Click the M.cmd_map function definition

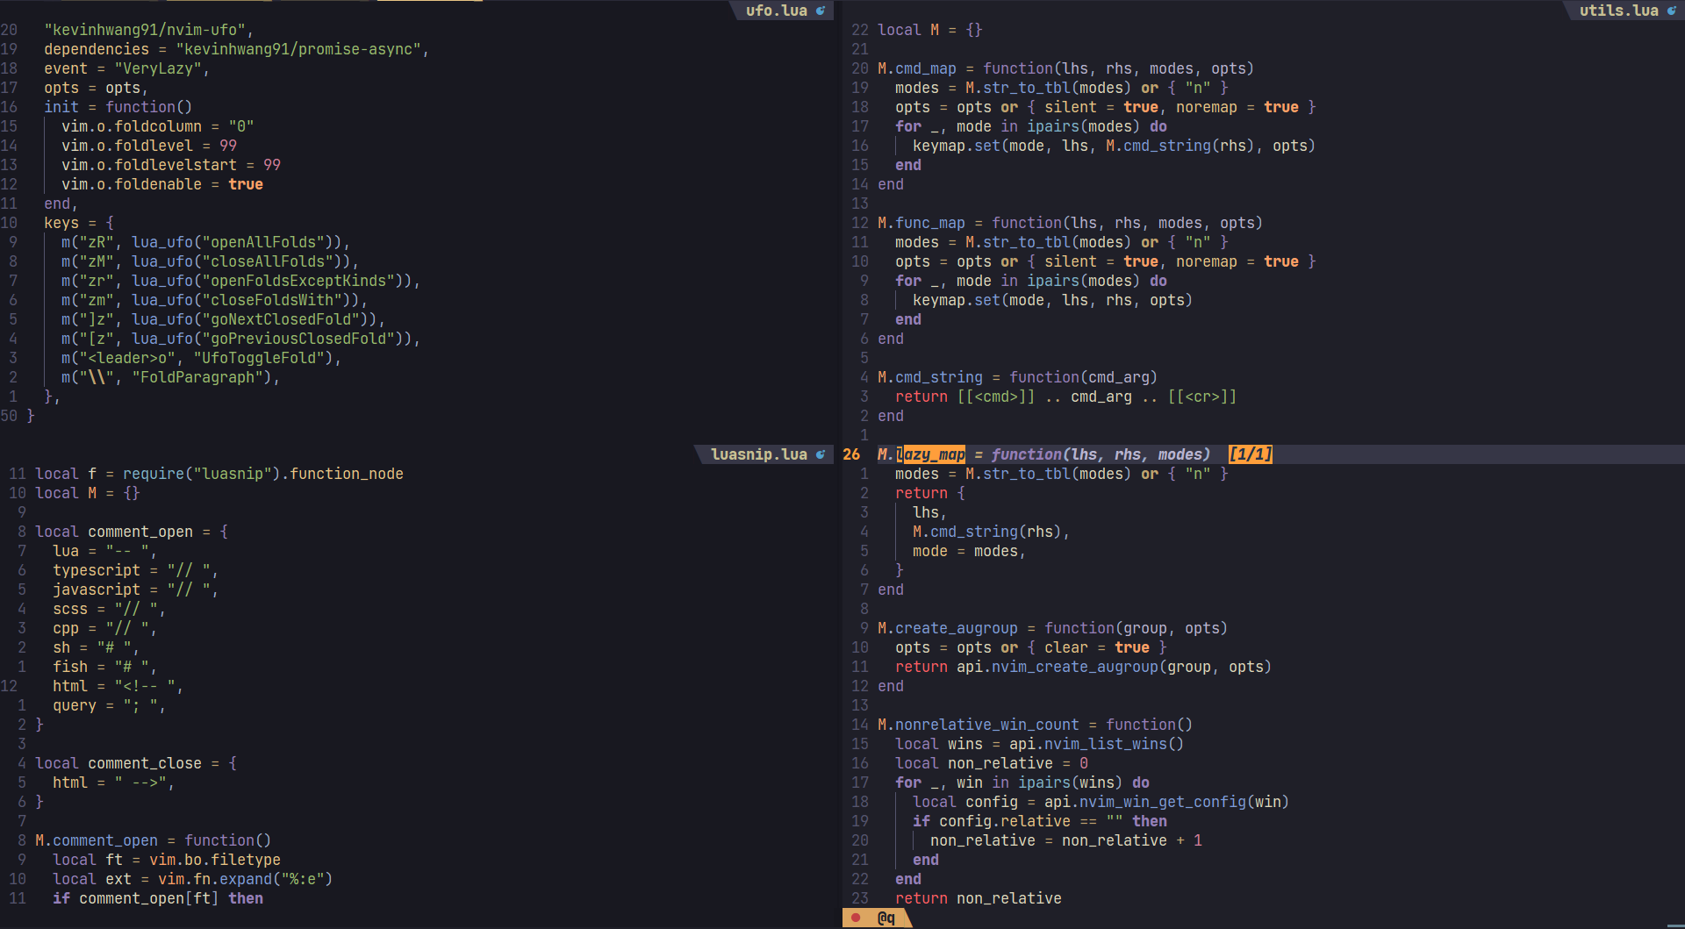[1066, 68]
